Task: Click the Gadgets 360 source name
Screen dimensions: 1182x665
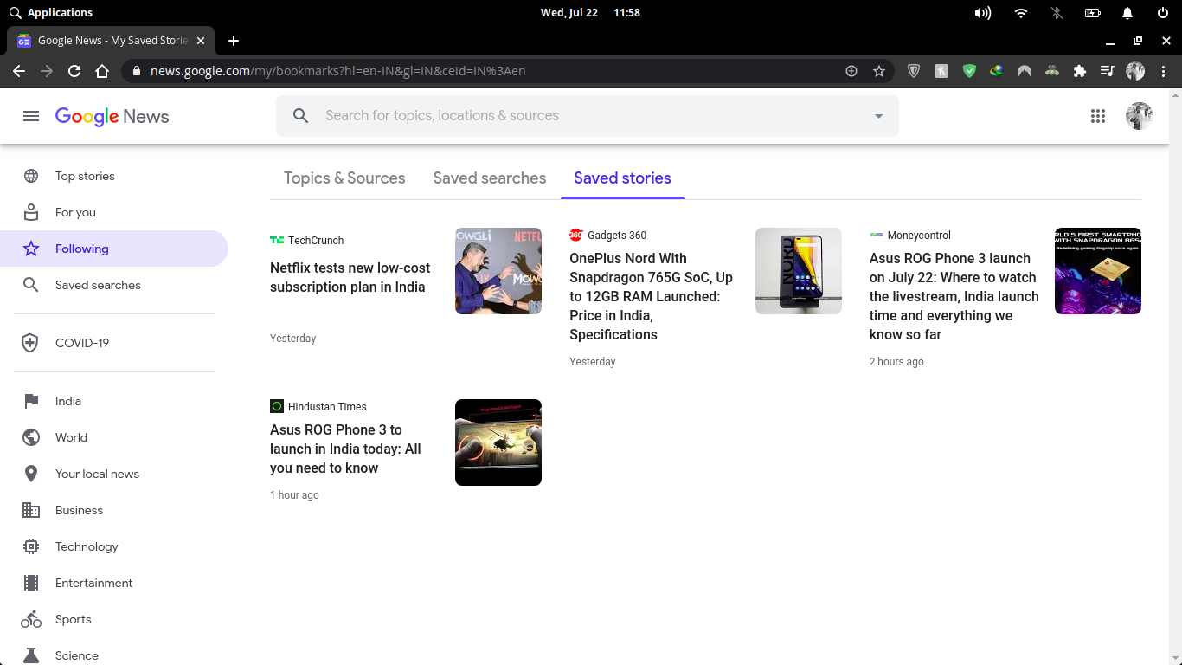Action: [x=617, y=236]
